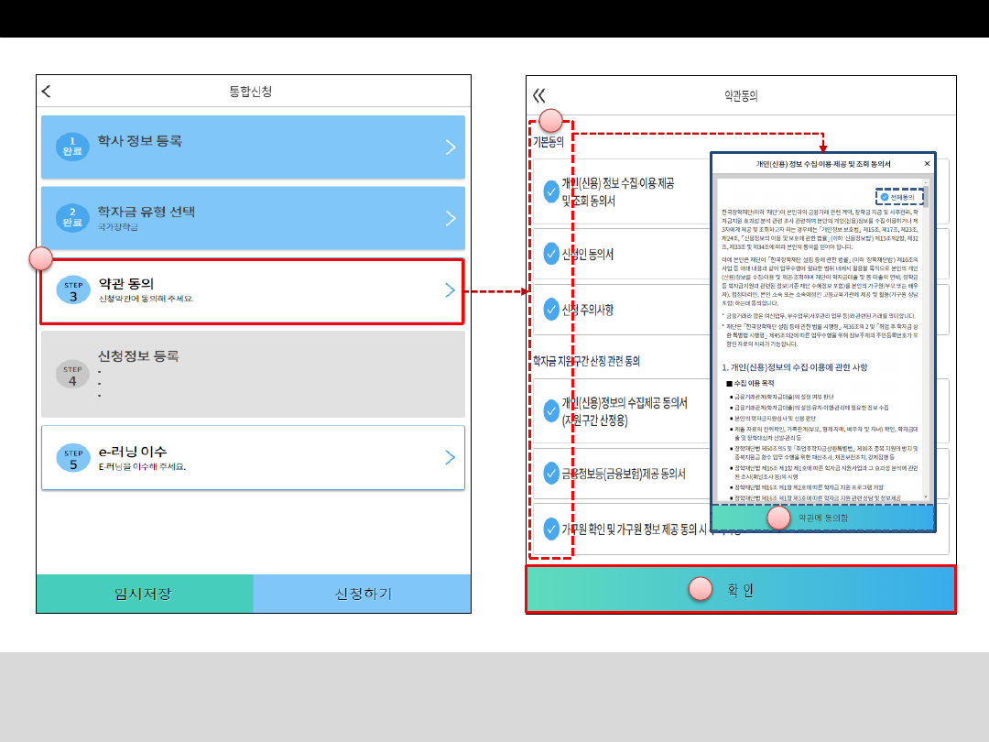Toggle the 신청 주의사항 checkmark
Screen dimensions: 989x742
click(551, 310)
